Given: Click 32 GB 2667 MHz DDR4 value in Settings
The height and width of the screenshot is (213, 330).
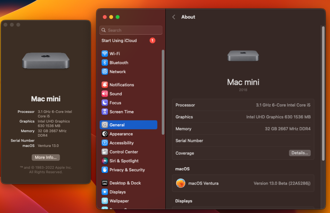Looking at the screenshot, I should (288, 129).
